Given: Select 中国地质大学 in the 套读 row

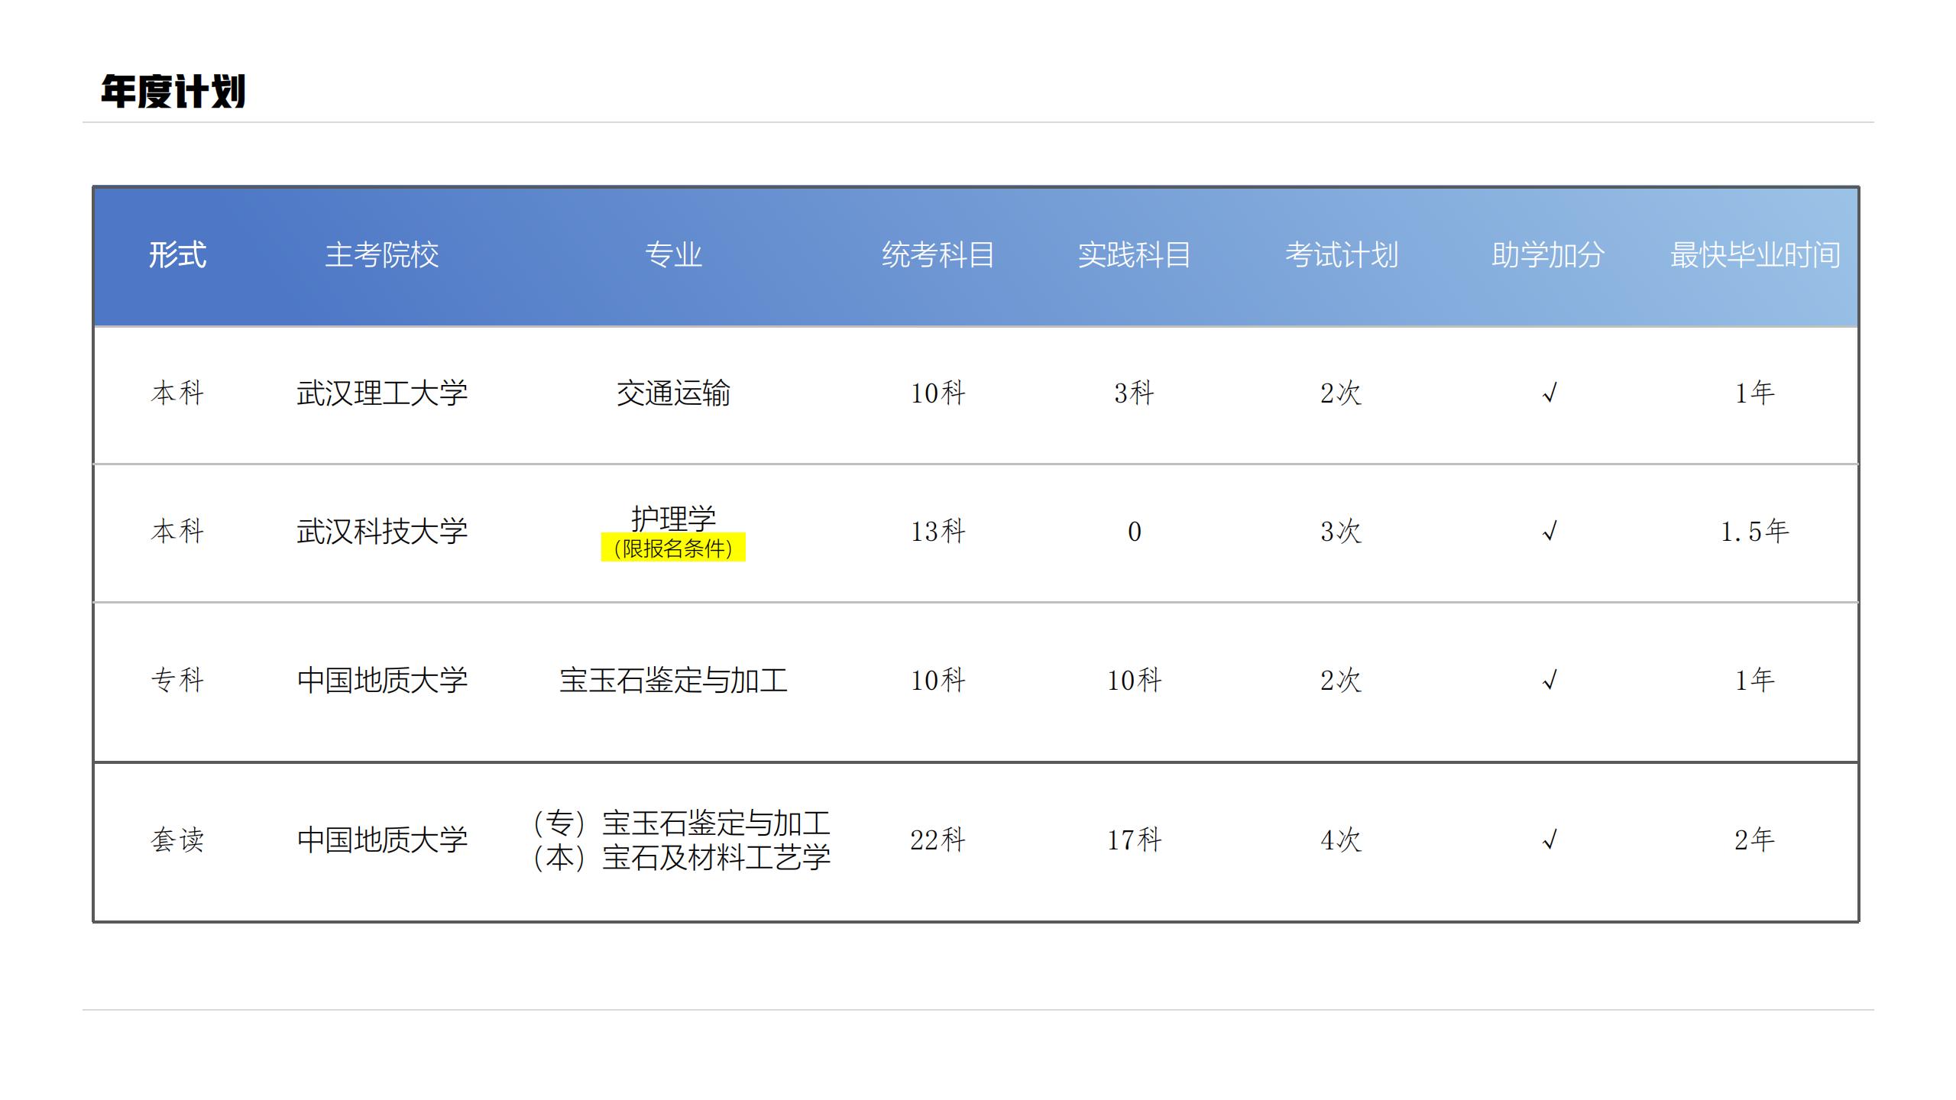Looking at the screenshot, I should [382, 840].
